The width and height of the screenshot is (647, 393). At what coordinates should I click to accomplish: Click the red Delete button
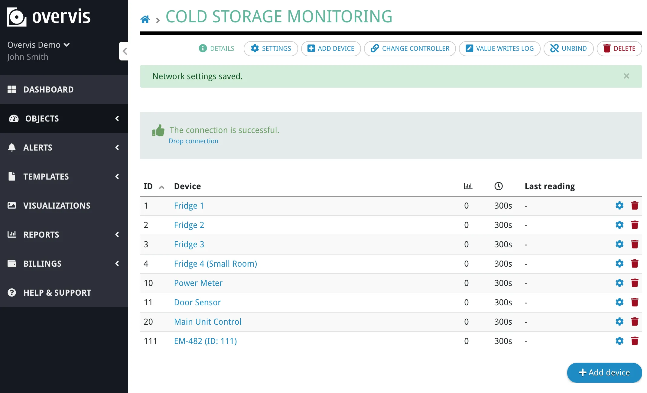coord(619,48)
